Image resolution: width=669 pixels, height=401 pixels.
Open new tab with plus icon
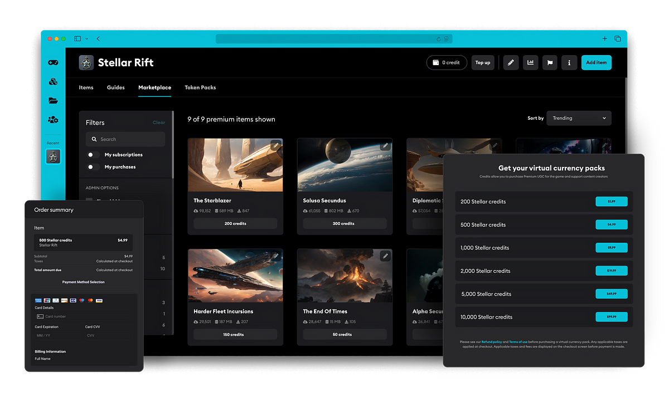[604, 38]
